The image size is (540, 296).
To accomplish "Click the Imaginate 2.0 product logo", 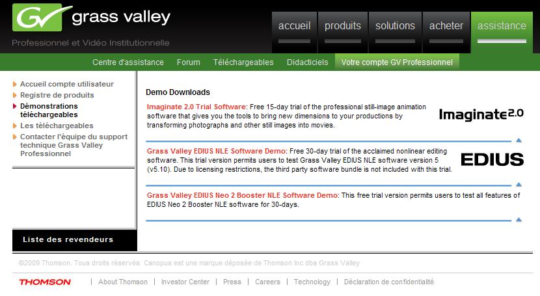I will (481, 114).
